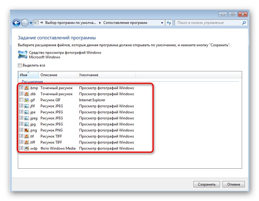Click the .bmp file type icon

point(26,88)
